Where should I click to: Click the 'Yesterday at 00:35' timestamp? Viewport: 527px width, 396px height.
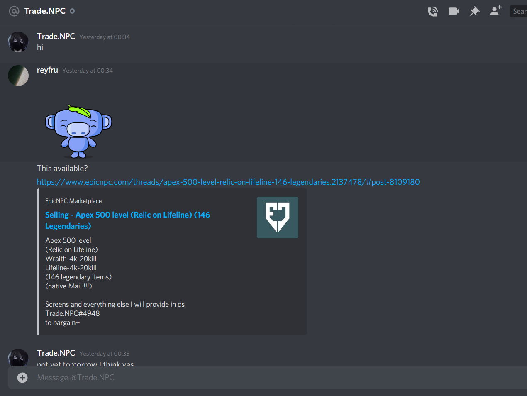point(105,354)
